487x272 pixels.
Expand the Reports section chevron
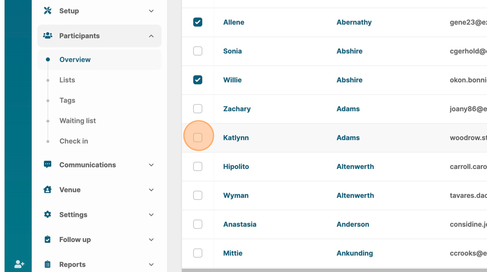[151, 265]
